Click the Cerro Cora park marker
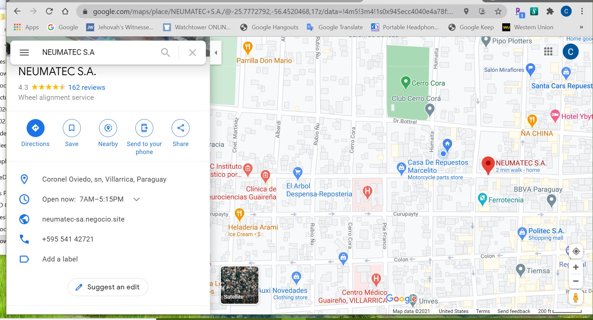The height and width of the screenshot is (320, 593). pyautogui.click(x=405, y=82)
